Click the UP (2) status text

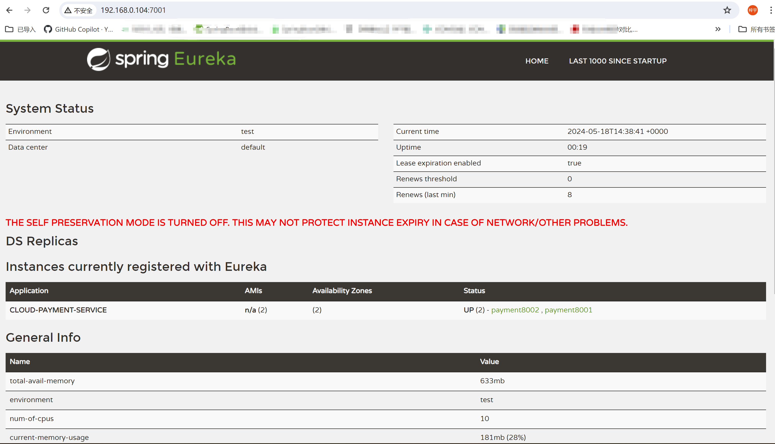point(474,310)
